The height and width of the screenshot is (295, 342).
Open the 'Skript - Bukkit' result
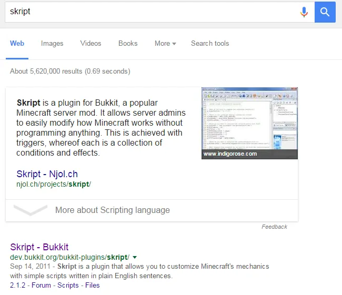coord(39,247)
